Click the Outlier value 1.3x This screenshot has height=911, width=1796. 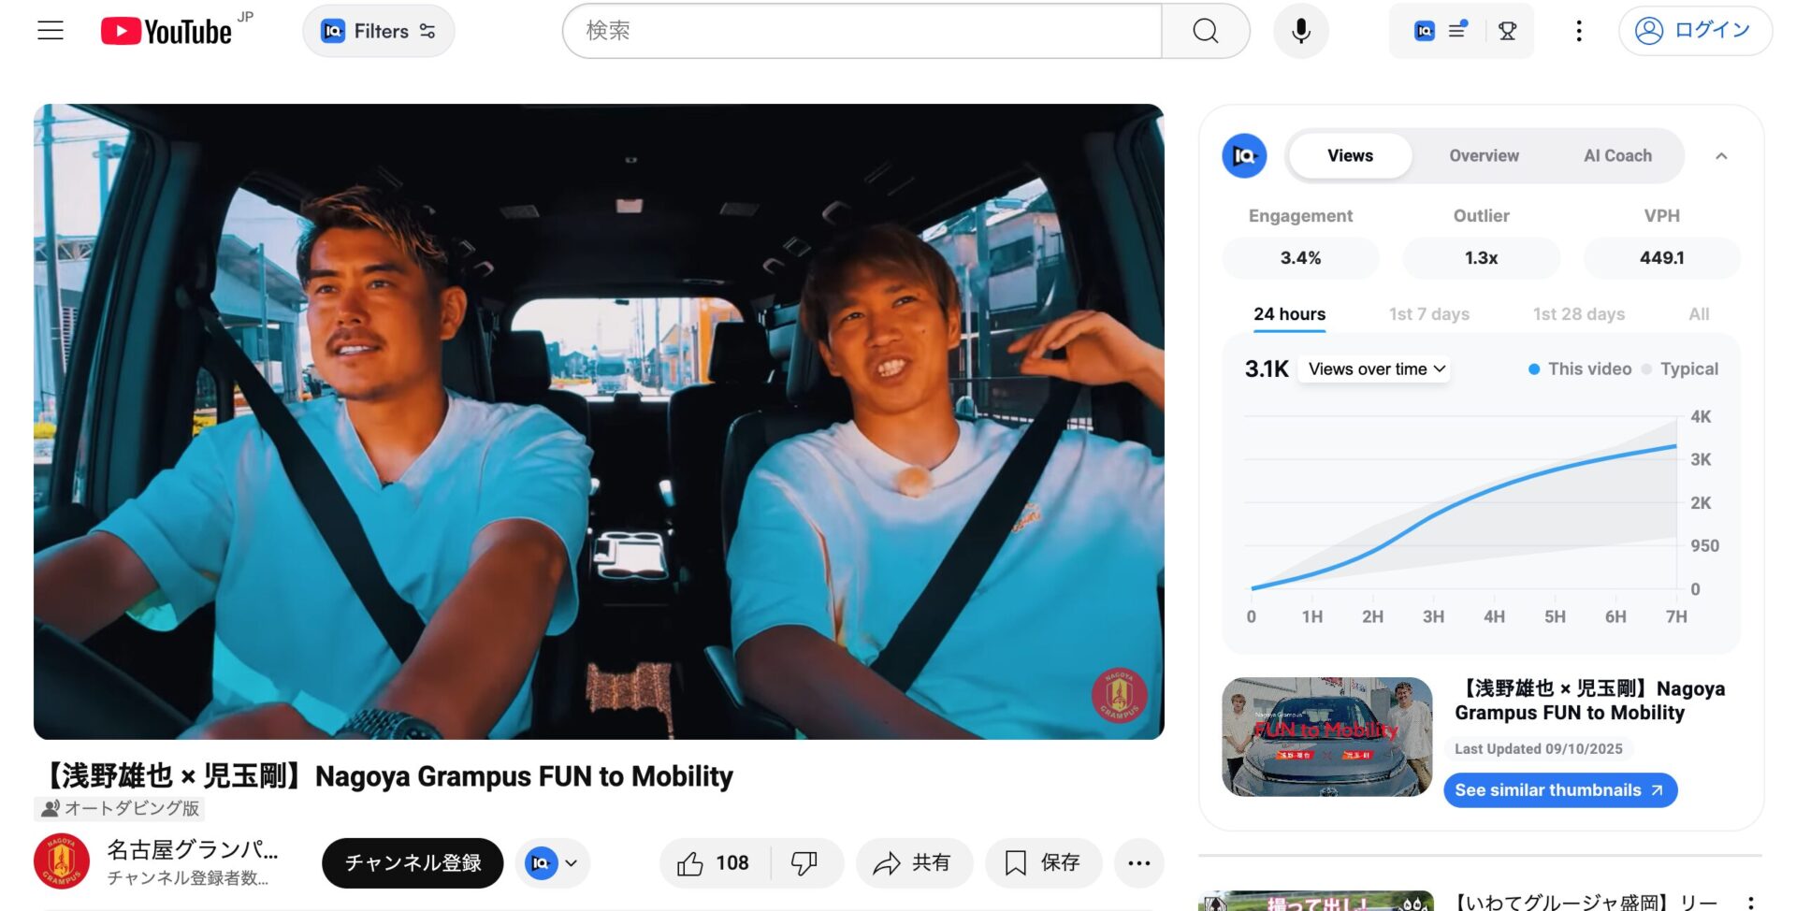pyautogui.click(x=1481, y=258)
